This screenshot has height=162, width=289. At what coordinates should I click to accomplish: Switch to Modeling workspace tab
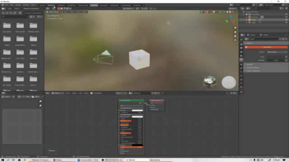tap(51, 5)
